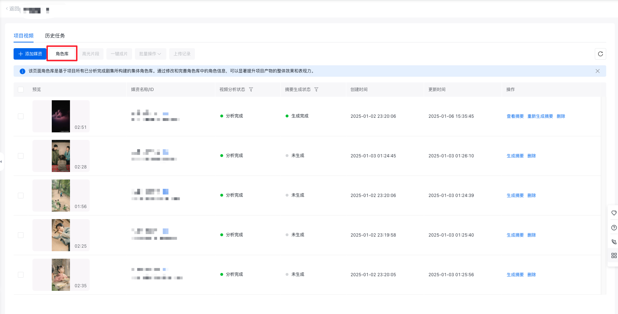The width and height of the screenshot is (618, 314).
Task: Click the 一键成片 button
Action: coord(119,54)
